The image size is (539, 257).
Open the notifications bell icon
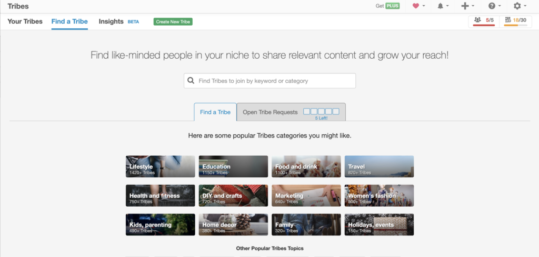point(441,6)
